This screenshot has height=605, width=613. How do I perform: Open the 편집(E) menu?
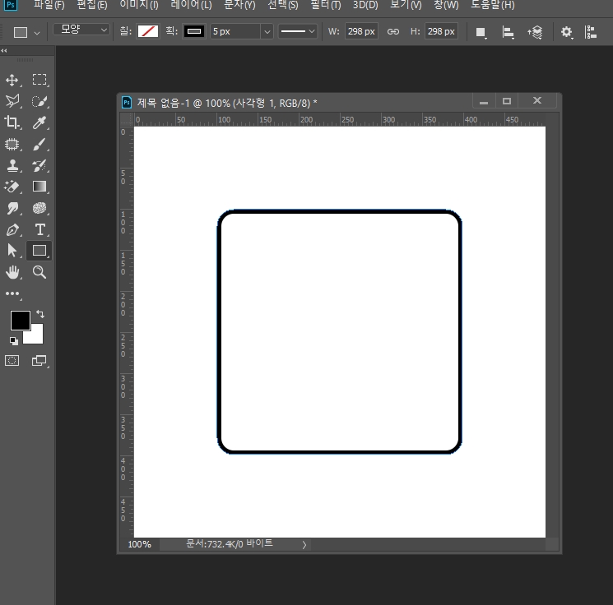pyautogui.click(x=92, y=5)
